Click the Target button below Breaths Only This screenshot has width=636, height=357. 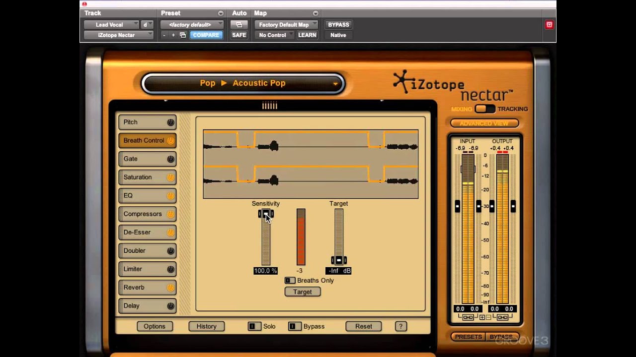[x=302, y=292]
